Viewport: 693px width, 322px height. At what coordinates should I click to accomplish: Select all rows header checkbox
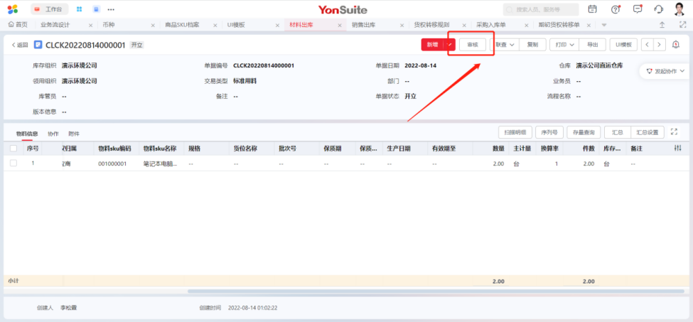point(14,149)
